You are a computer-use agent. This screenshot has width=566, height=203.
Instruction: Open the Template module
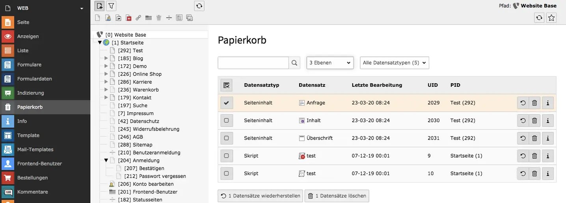click(x=28, y=135)
